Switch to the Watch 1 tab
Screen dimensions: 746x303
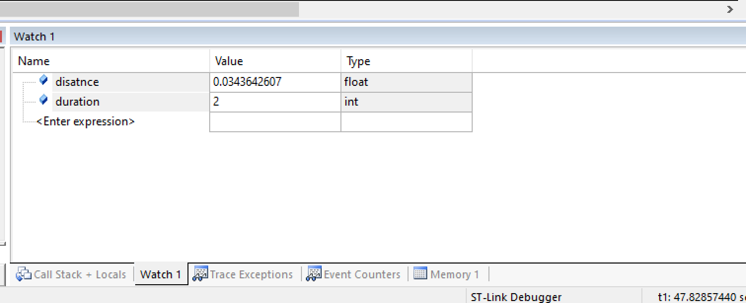pyautogui.click(x=160, y=274)
